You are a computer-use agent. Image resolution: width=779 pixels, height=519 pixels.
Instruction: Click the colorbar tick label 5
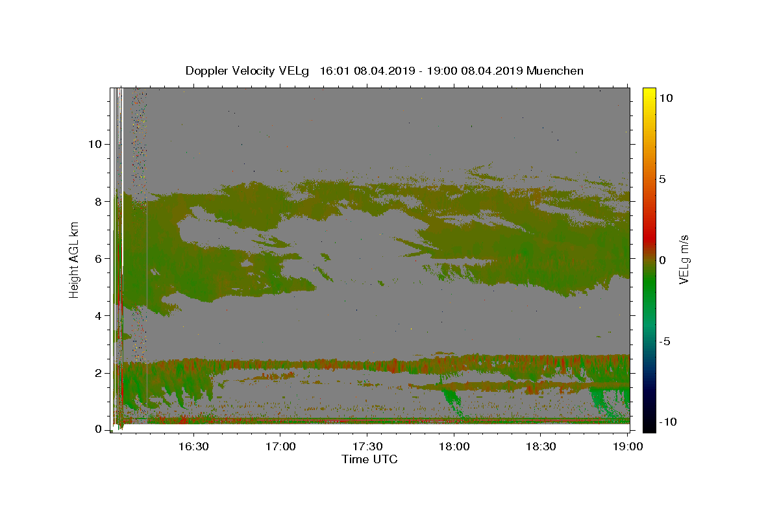pos(663,178)
